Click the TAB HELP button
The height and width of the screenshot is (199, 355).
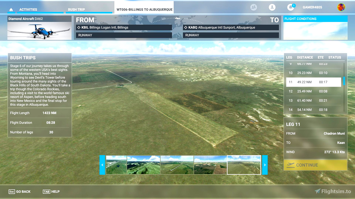(51, 192)
